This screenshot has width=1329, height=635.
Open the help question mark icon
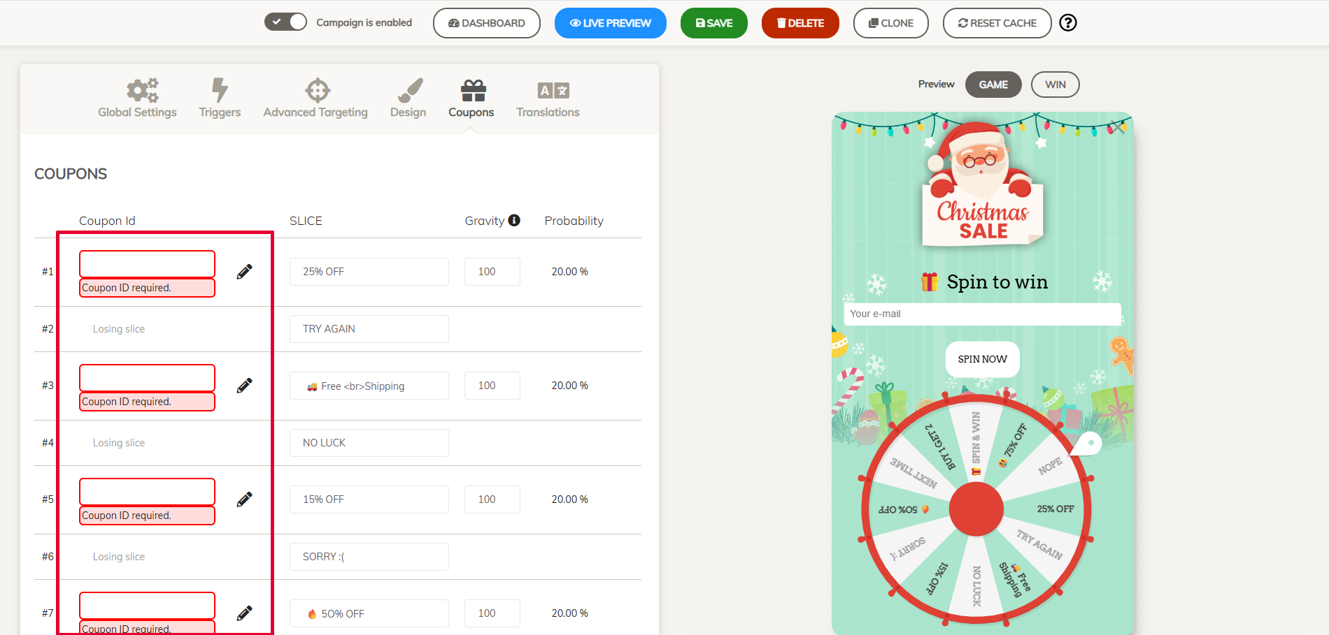coord(1067,23)
